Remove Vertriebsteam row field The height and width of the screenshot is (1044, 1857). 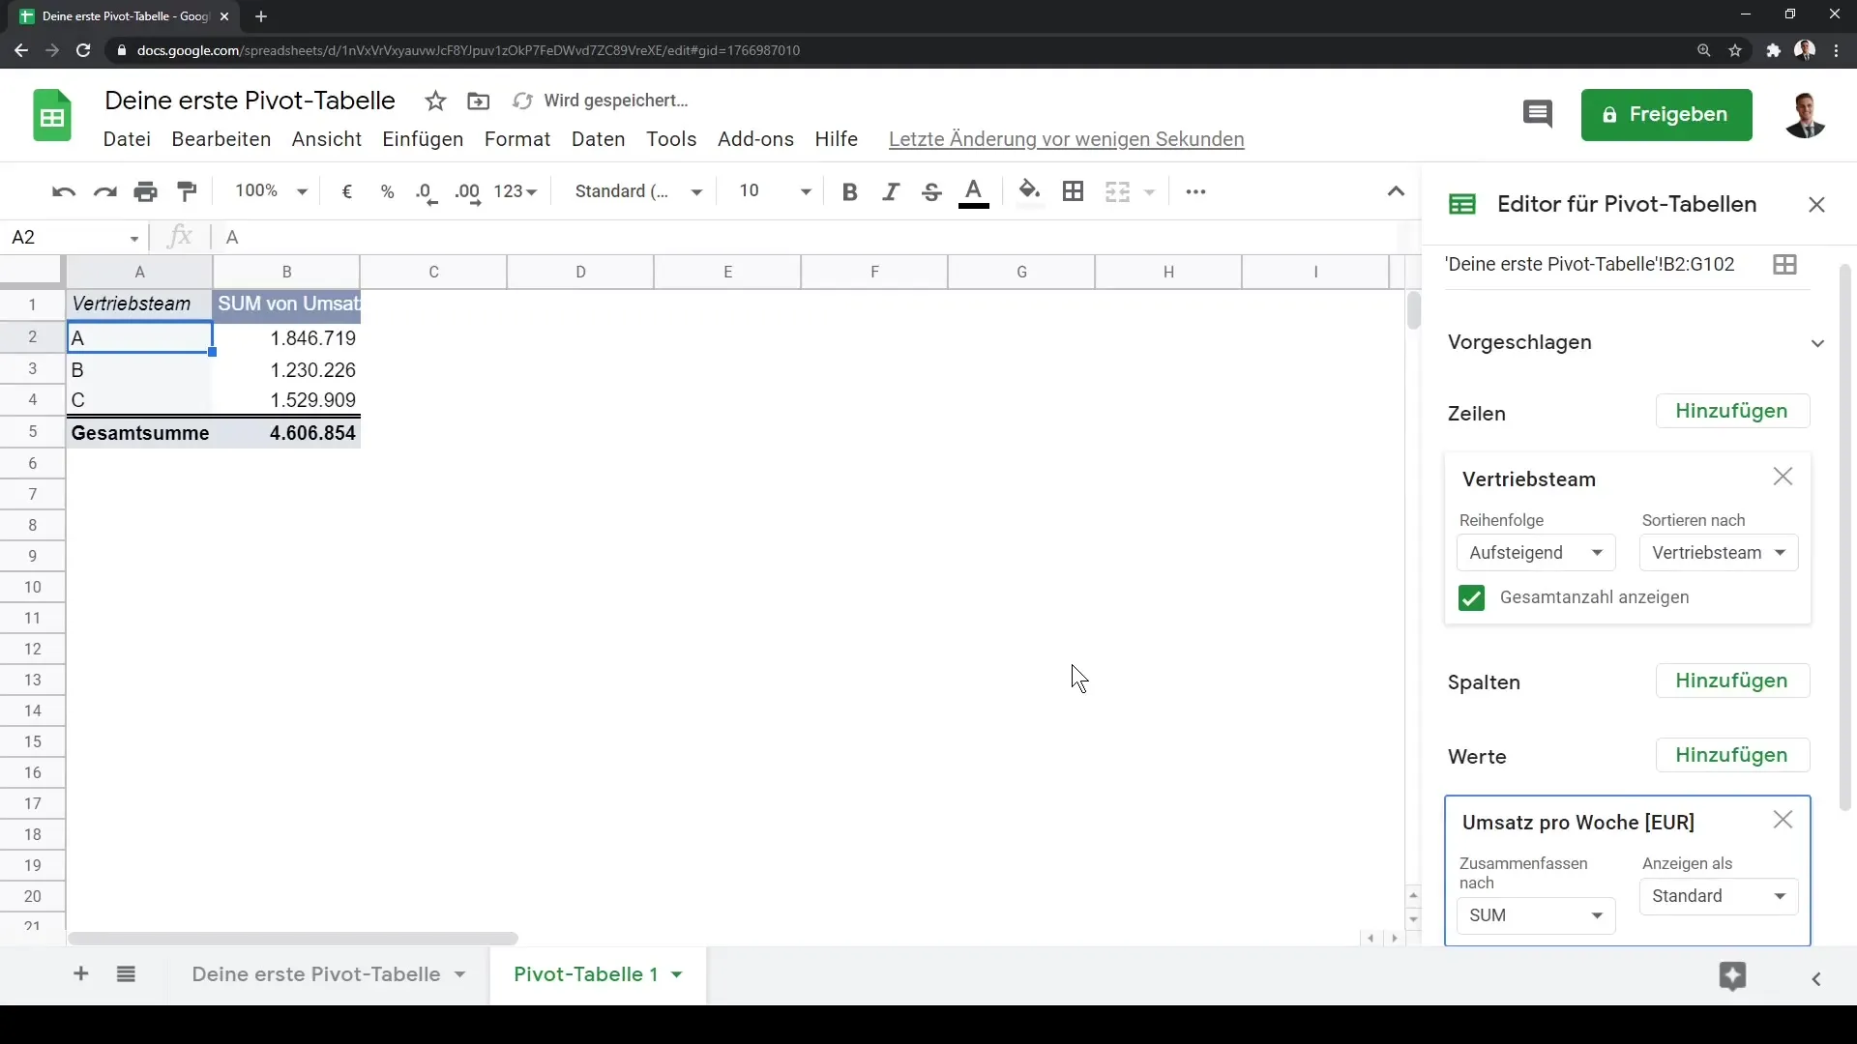[1783, 477]
